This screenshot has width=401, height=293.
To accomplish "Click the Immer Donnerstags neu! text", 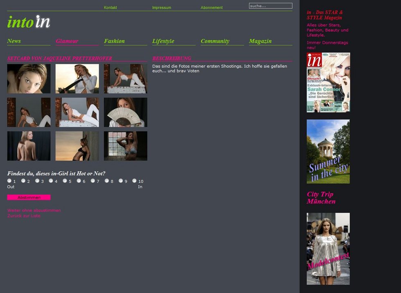I will tap(327, 45).
